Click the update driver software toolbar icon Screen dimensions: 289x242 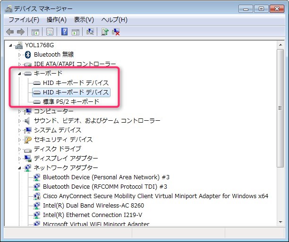[105, 32]
